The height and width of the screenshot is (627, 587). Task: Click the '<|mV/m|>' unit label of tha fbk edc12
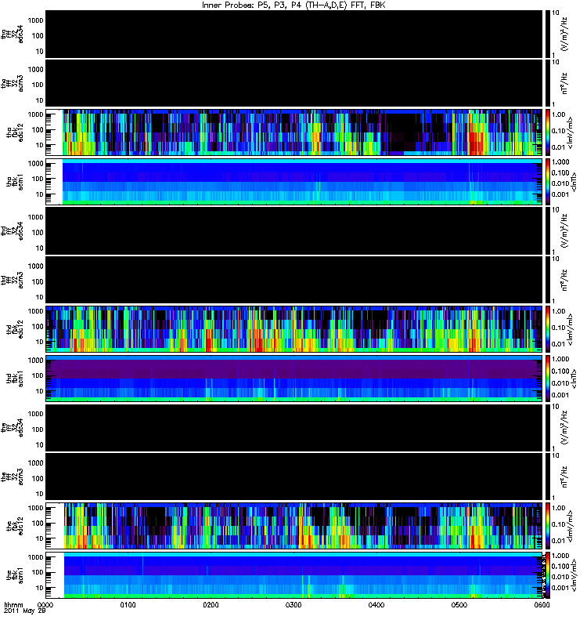pos(571,132)
